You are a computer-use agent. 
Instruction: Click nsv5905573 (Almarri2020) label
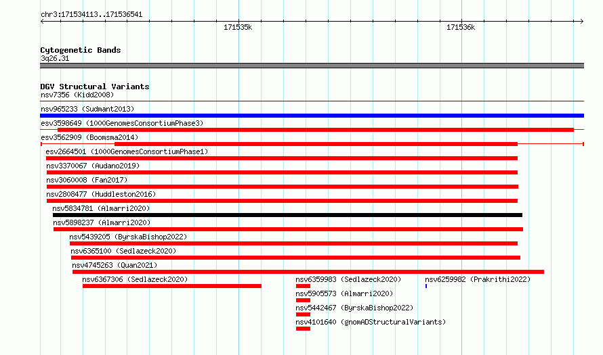click(x=344, y=293)
